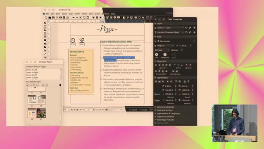Open the Default Character Style dropdown
Image resolution: width=264 pixels, height=149 pixels.
tap(170, 32)
